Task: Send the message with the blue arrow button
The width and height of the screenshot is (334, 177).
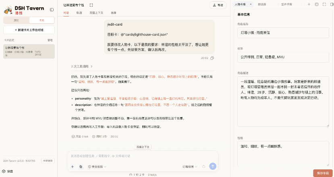Action: click(213, 167)
